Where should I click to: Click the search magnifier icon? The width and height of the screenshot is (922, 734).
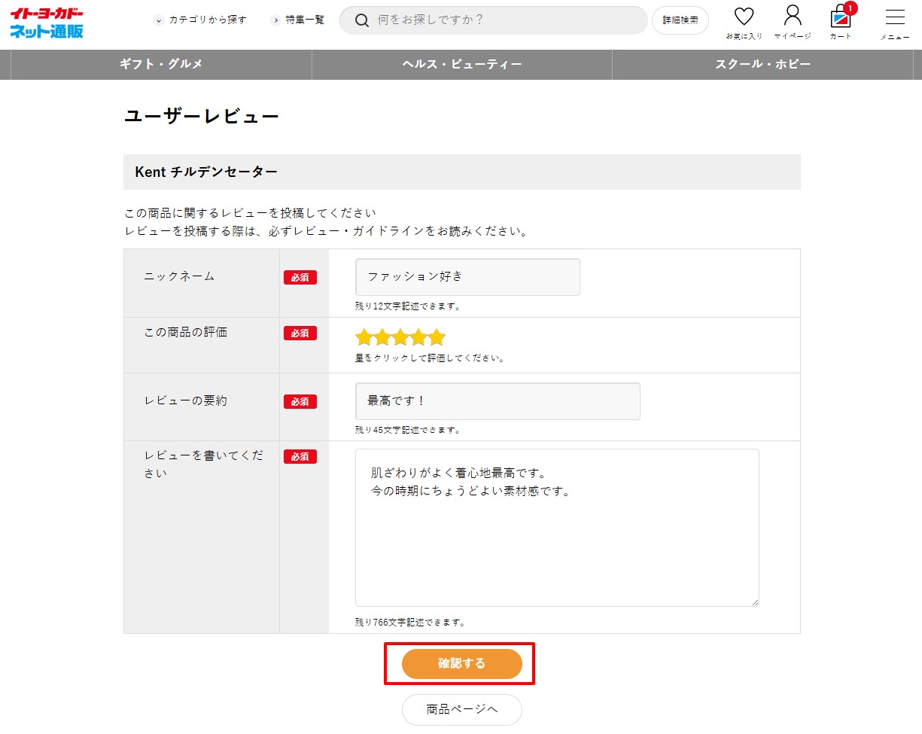[361, 20]
